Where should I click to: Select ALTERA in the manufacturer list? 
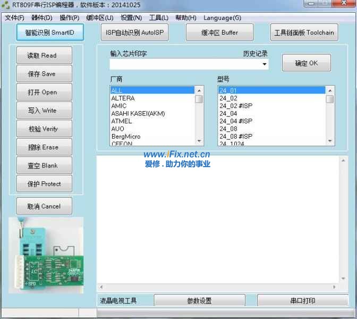click(x=152, y=98)
